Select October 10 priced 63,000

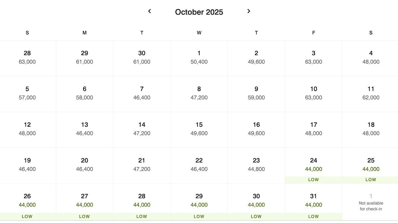313,94
